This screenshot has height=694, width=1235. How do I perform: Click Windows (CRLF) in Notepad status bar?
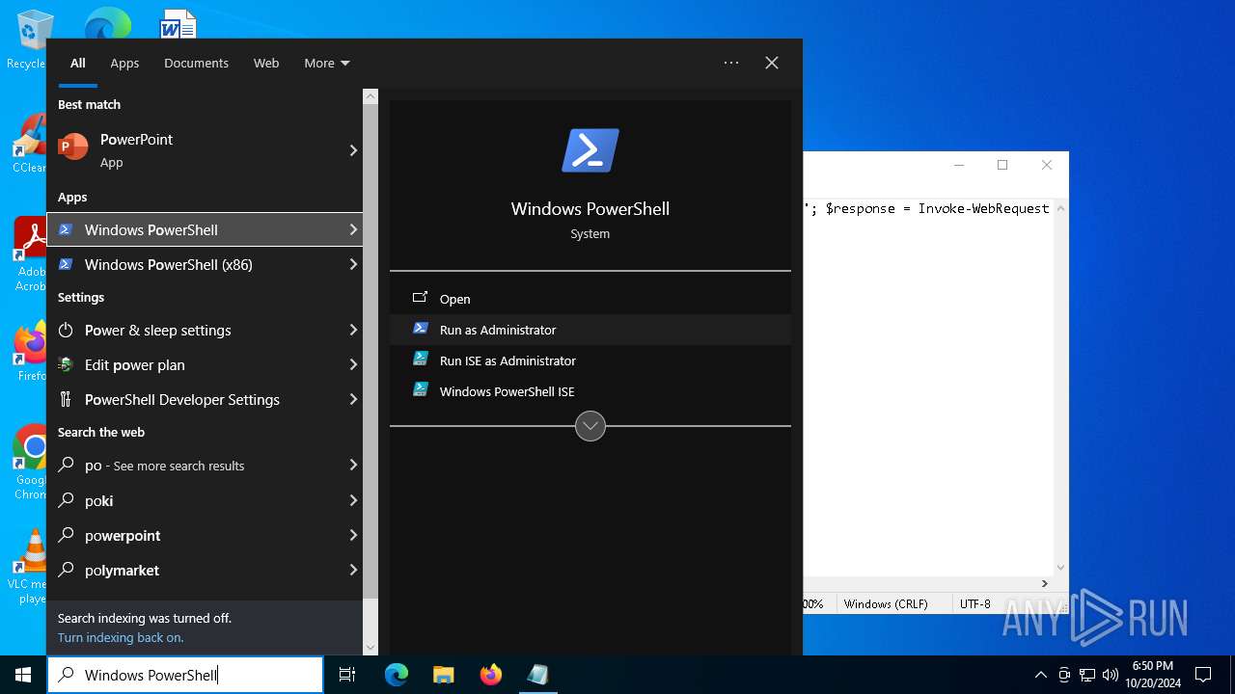point(886,603)
